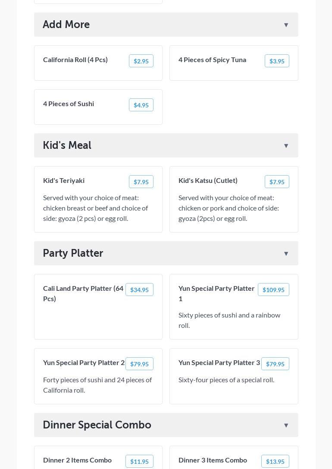The image size is (332, 469).
Task: Add 4 Pieces of Spicy Tuna for $3.95
Action: pyautogui.click(x=277, y=61)
